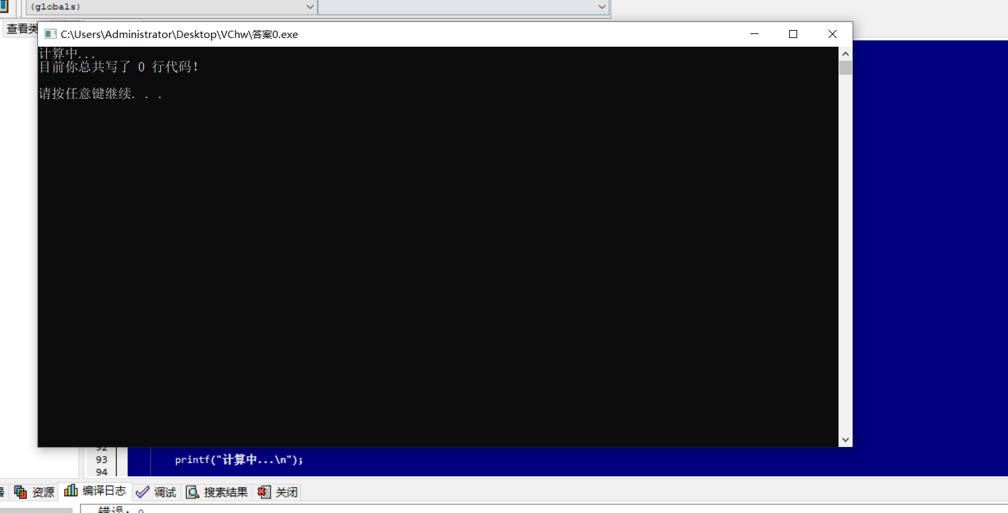1008x513 pixels.
Task: Click the 目前你总共写了 0 行代码! line
Action: tap(119, 67)
